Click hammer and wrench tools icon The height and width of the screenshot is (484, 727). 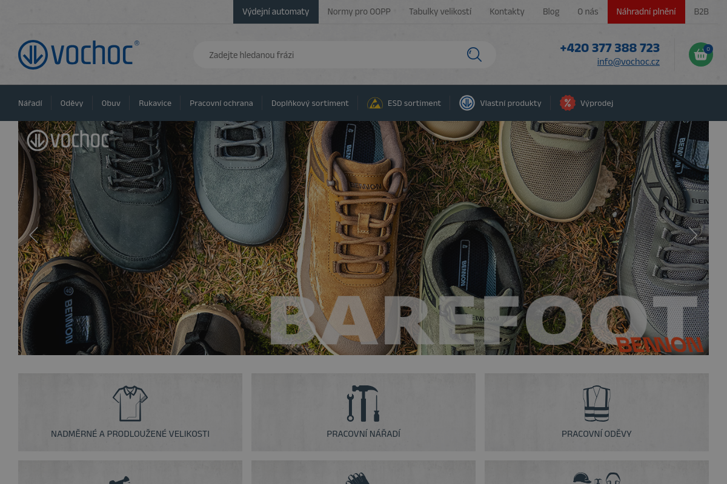363,404
